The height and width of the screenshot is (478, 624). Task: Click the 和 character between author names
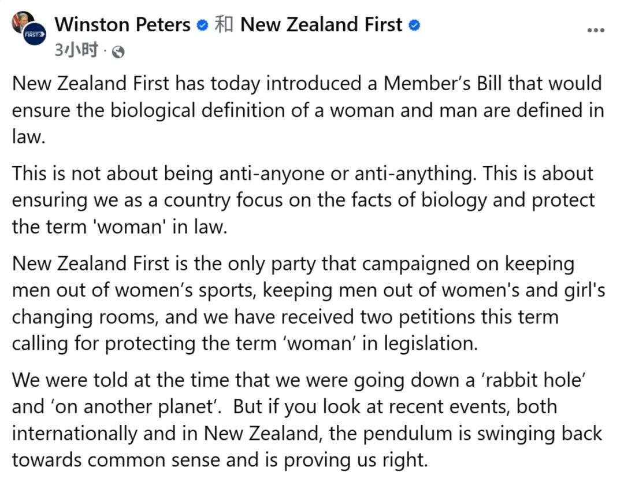point(224,25)
